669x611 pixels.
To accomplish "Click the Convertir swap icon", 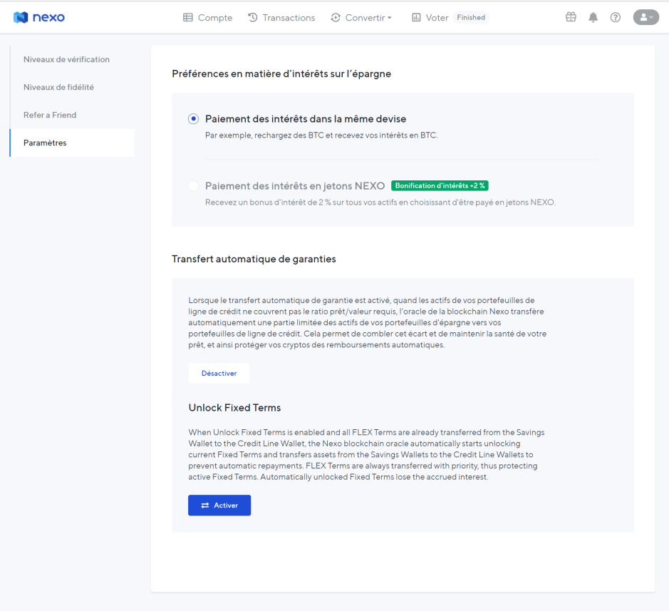I will (336, 18).
